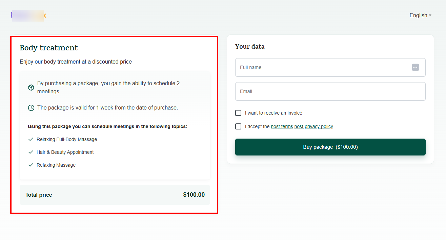Click the discounted price description text
The width and height of the screenshot is (446, 240).
[x=75, y=62]
